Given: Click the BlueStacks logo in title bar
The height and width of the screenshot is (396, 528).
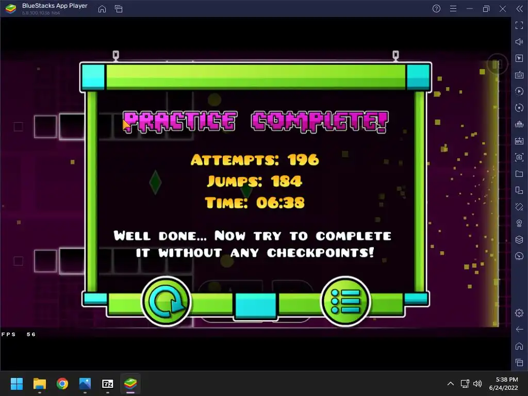Looking at the screenshot, I should click(x=11, y=9).
